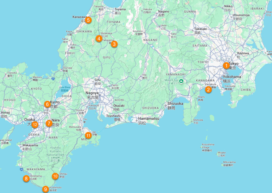Open marker 3 at Takayama
Viewport: 272px width, 193px height.
pyautogui.click(x=114, y=44)
